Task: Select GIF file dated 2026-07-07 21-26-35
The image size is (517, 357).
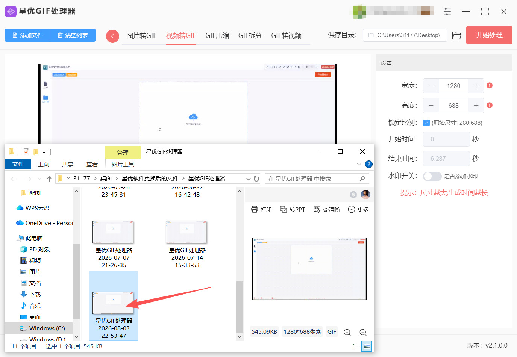Action: point(114,244)
